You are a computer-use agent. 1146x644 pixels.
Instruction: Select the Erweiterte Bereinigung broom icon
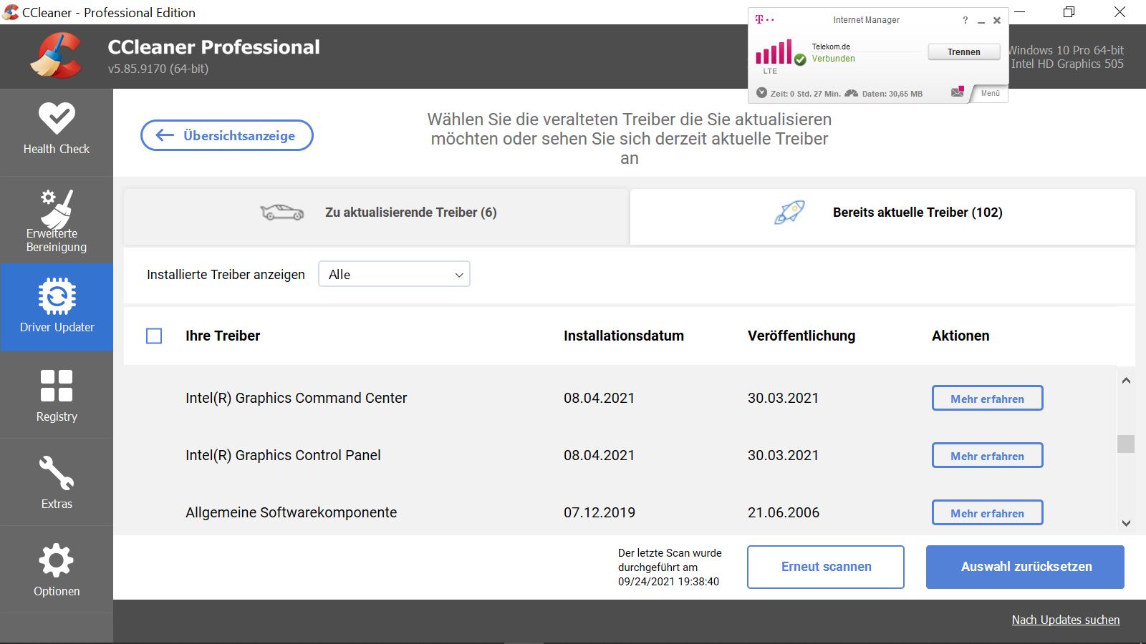[x=57, y=209]
